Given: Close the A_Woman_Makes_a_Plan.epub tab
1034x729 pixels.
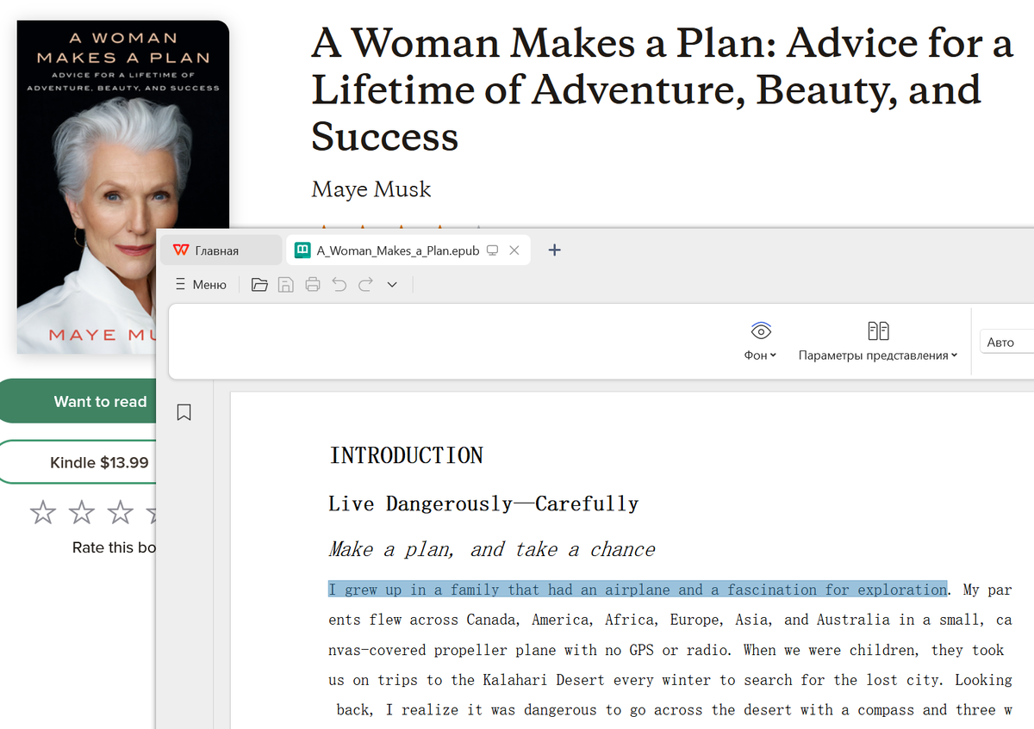Looking at the screenshot, I should [x=514, y=250].
